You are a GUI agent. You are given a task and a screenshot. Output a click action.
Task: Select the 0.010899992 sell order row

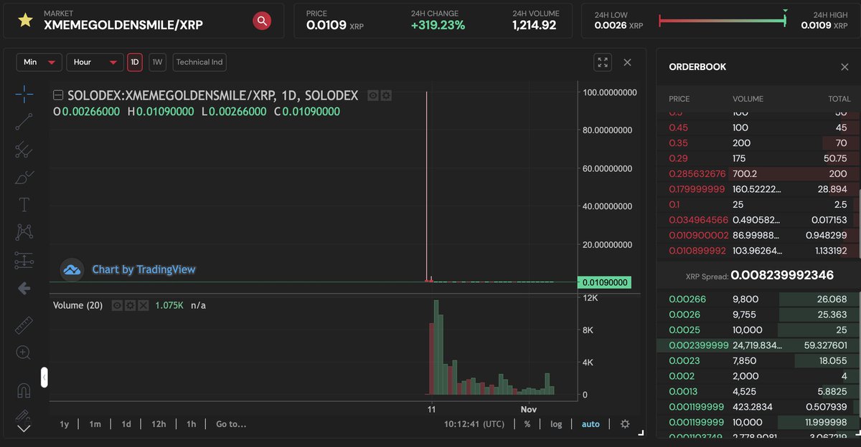pos(758,251)
